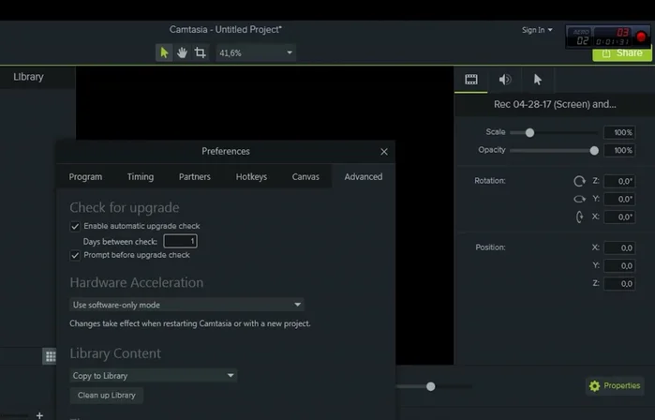This screenshot has height=420, width=655.
Task: Open the Library panel tab
Action: (x=28, y=77)
